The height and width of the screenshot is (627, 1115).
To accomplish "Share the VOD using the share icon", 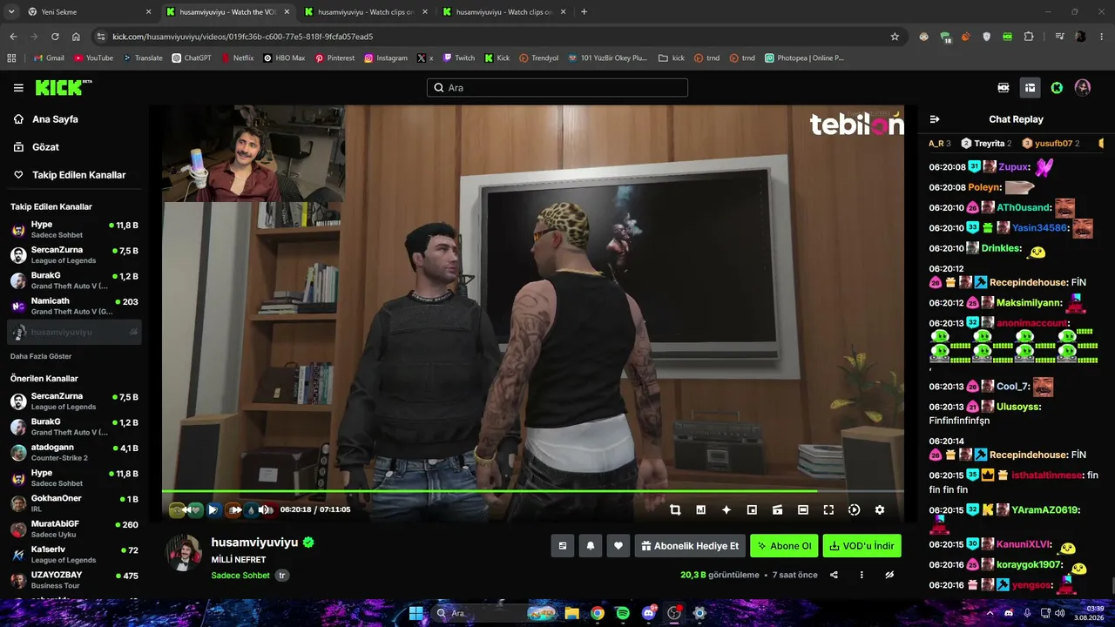I will (834, 575).
